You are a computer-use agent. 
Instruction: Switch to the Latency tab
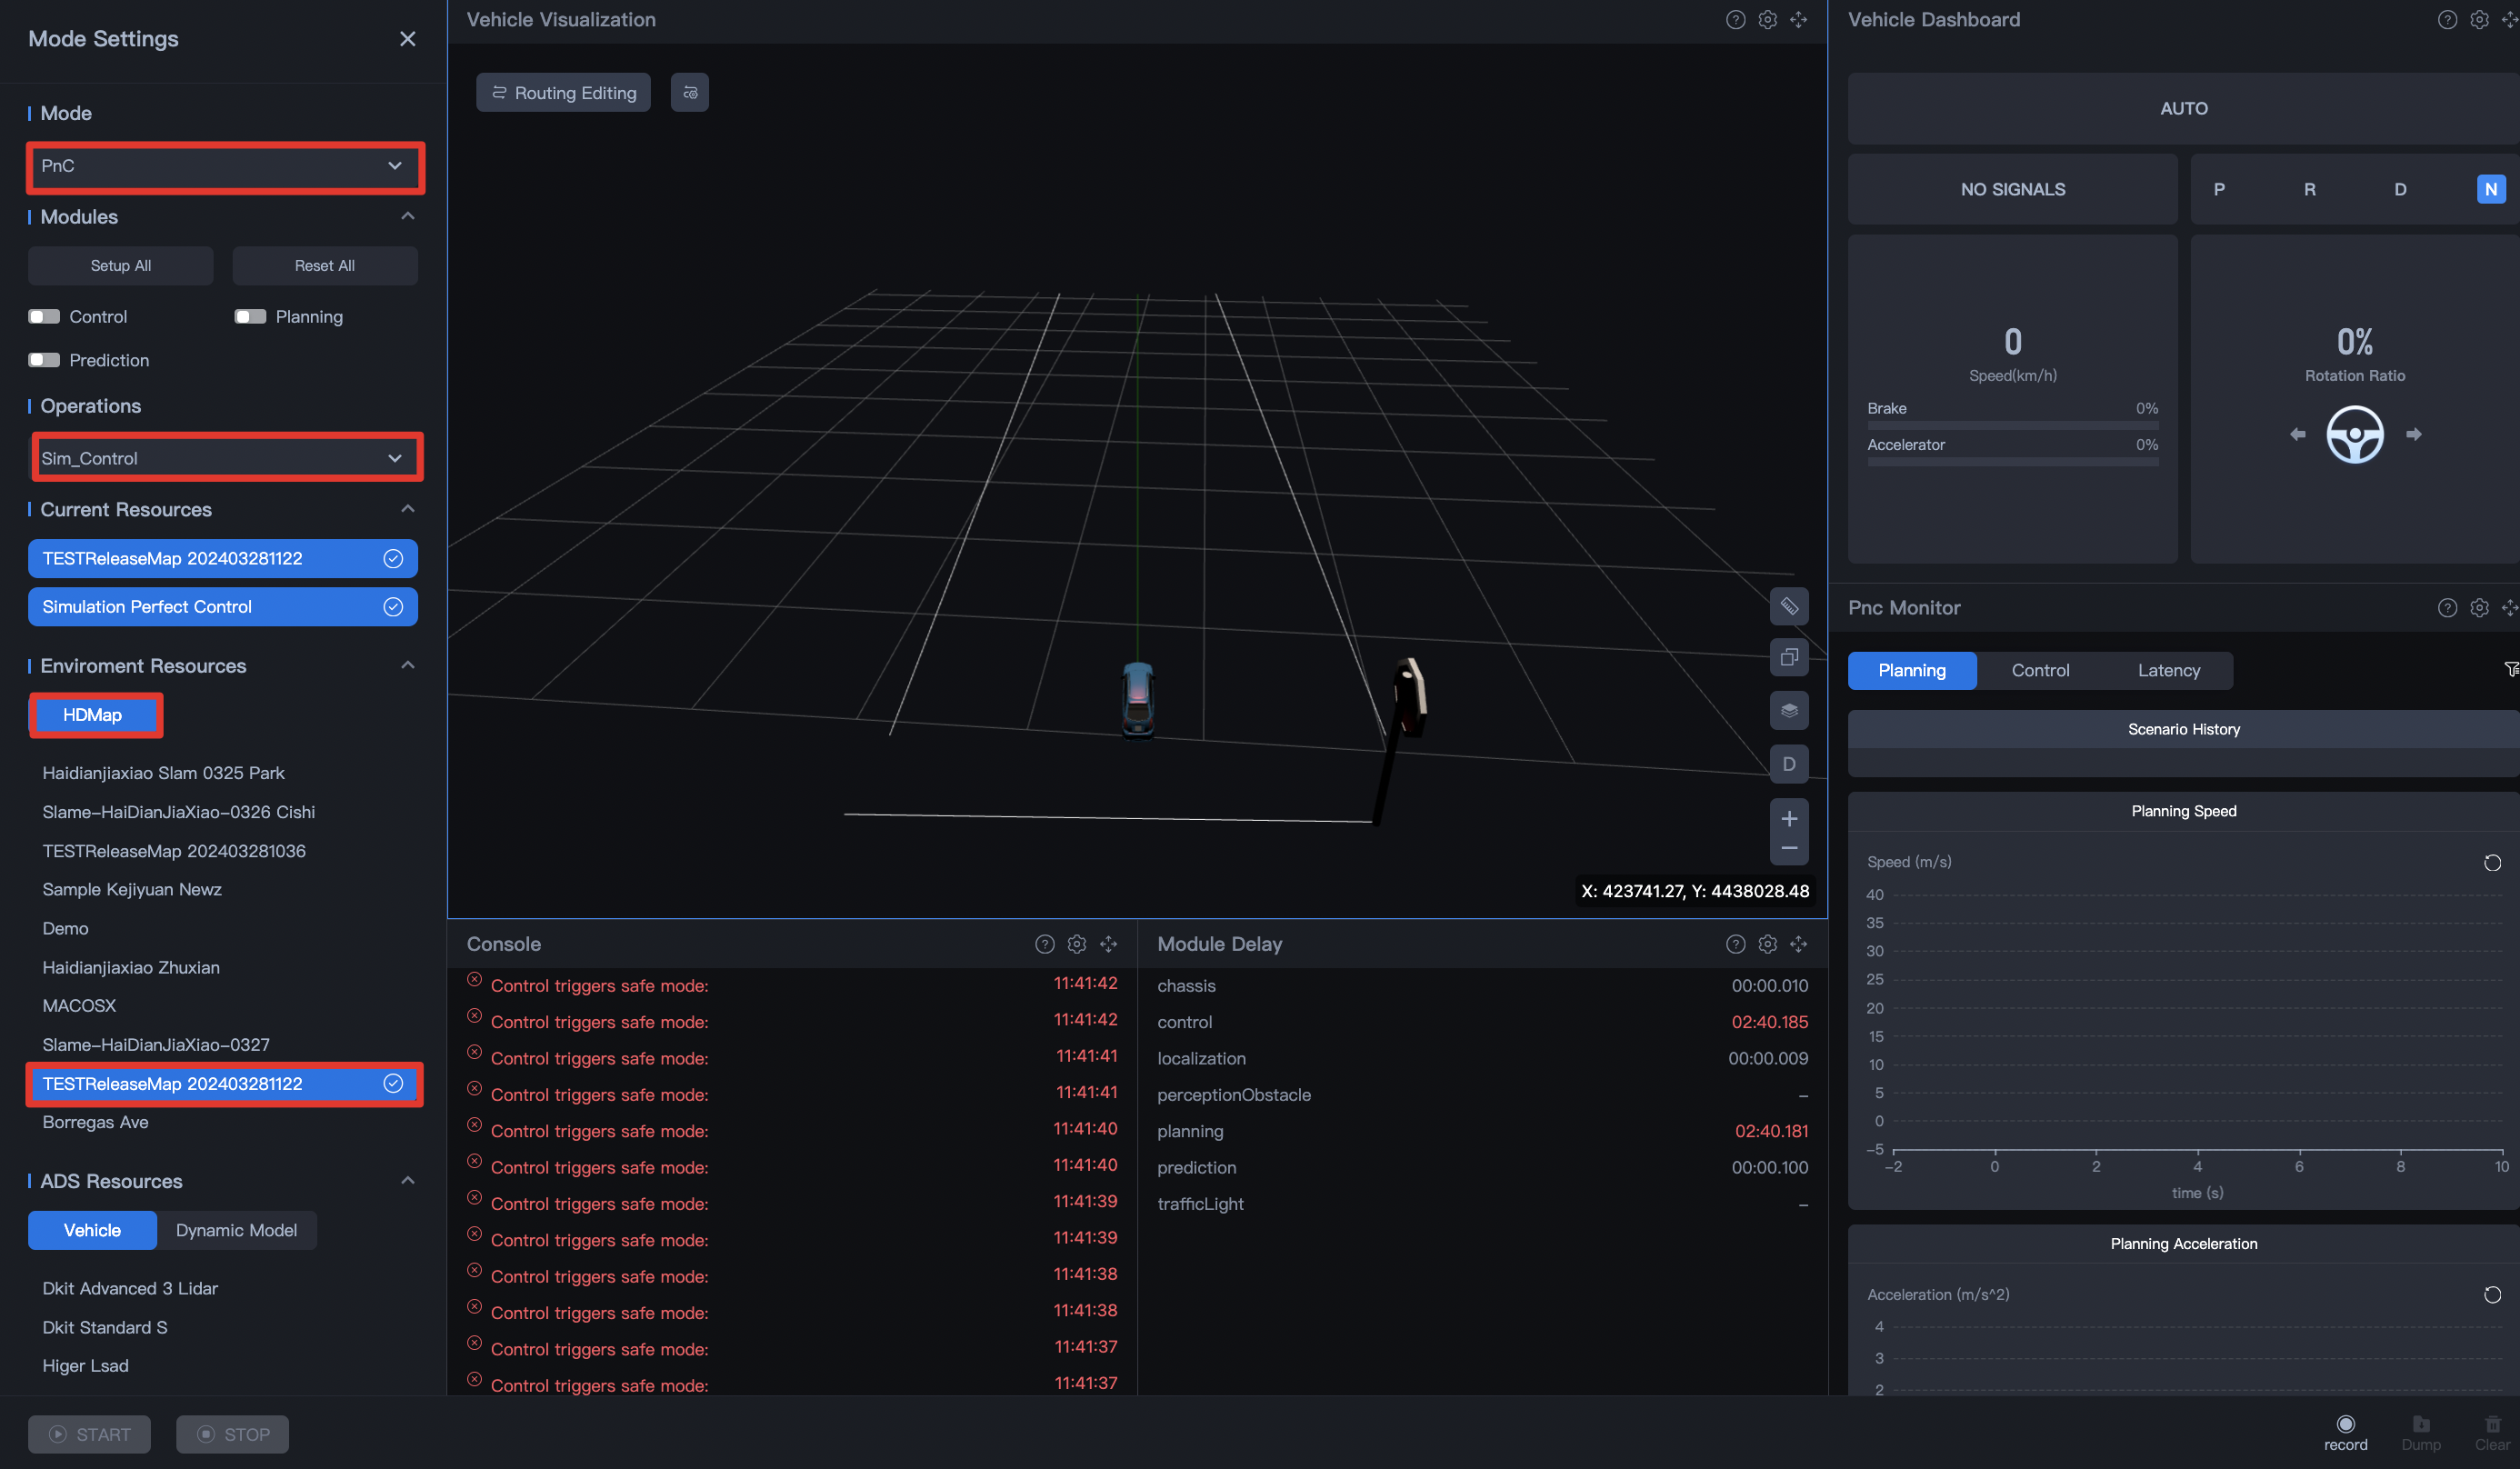pyautogui.click(x=2168, y=670)
